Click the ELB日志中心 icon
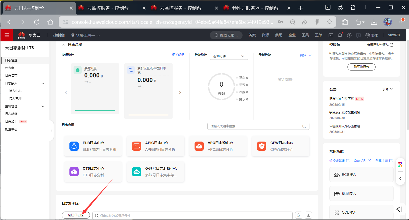This screenshot has width=409, height=220. tap(74, 146)
